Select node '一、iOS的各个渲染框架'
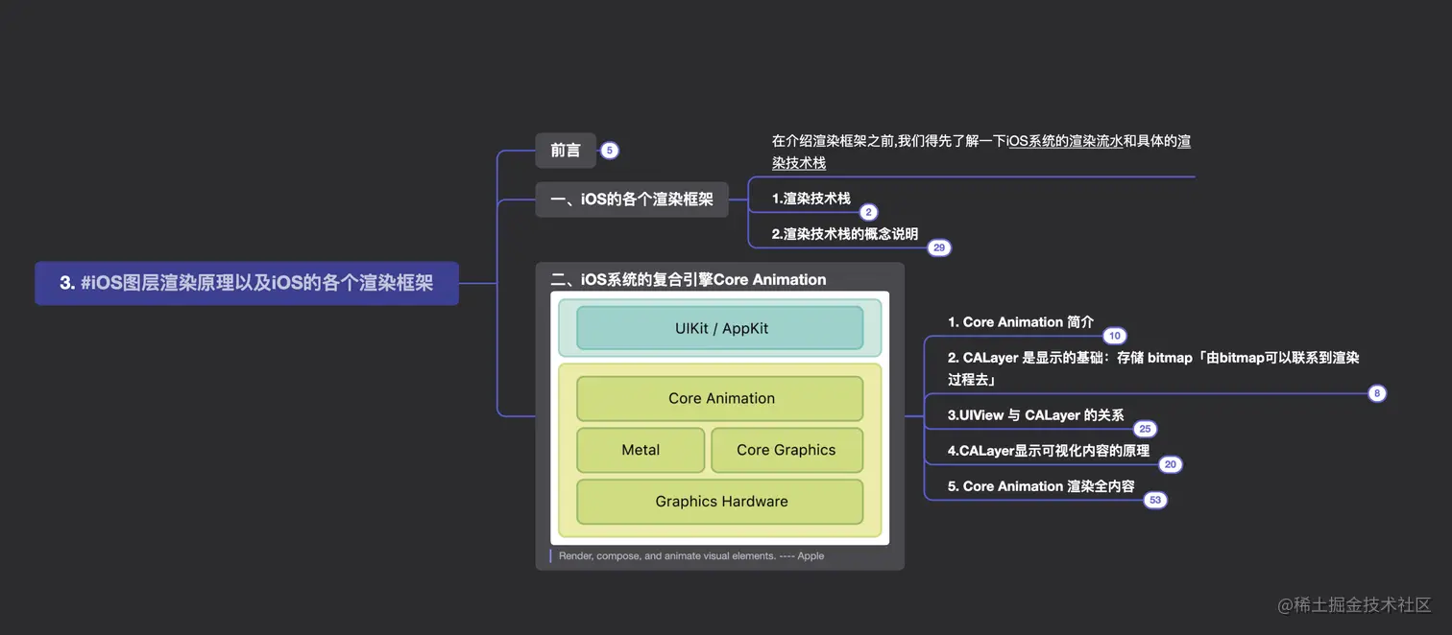 [x=632, y=200]
